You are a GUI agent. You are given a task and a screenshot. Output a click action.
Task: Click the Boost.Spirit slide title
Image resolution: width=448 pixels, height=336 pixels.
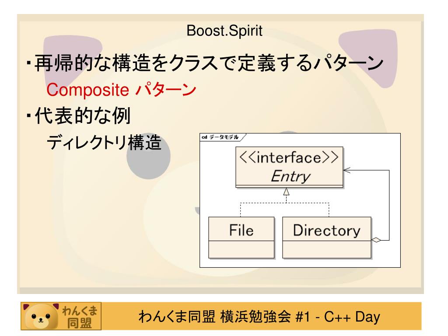[224, 31]
